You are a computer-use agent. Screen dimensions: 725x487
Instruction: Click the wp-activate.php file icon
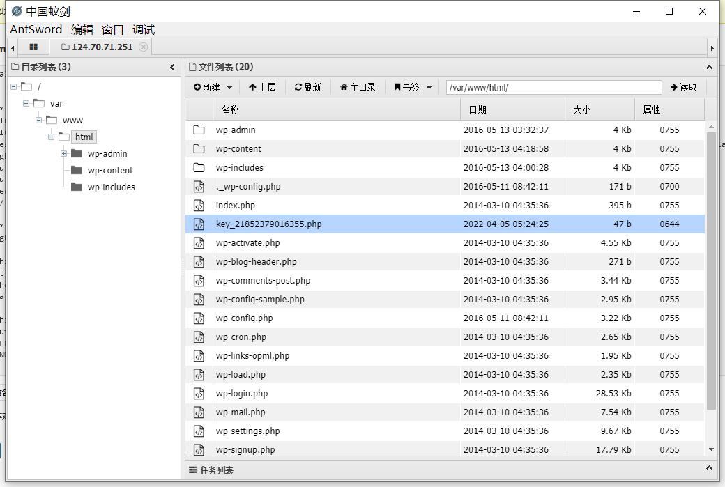tap(199, 243)
